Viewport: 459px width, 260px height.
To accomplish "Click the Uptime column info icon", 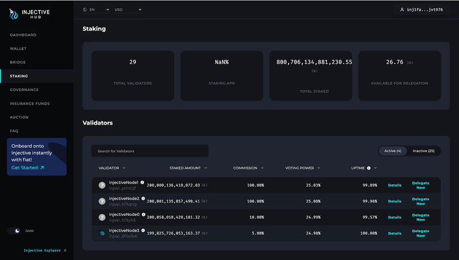I will (x=369, y=168).
